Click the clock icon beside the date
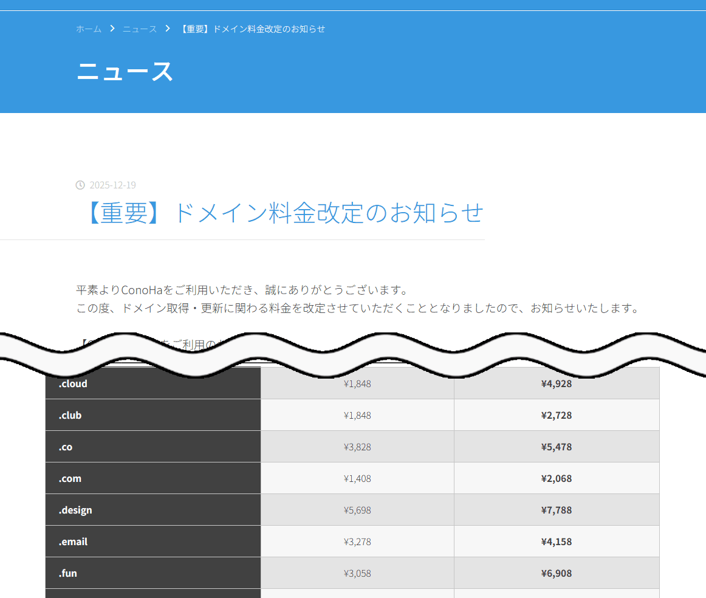This screenshot has height=598, width=706. 80,185
